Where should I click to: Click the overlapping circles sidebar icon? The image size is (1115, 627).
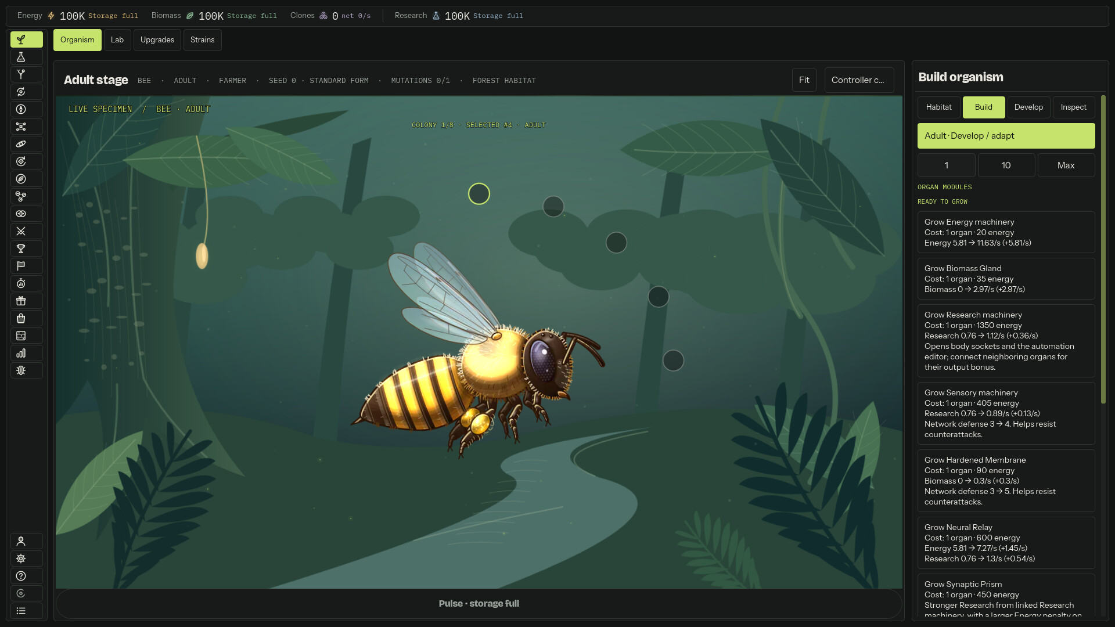(26, 214)
